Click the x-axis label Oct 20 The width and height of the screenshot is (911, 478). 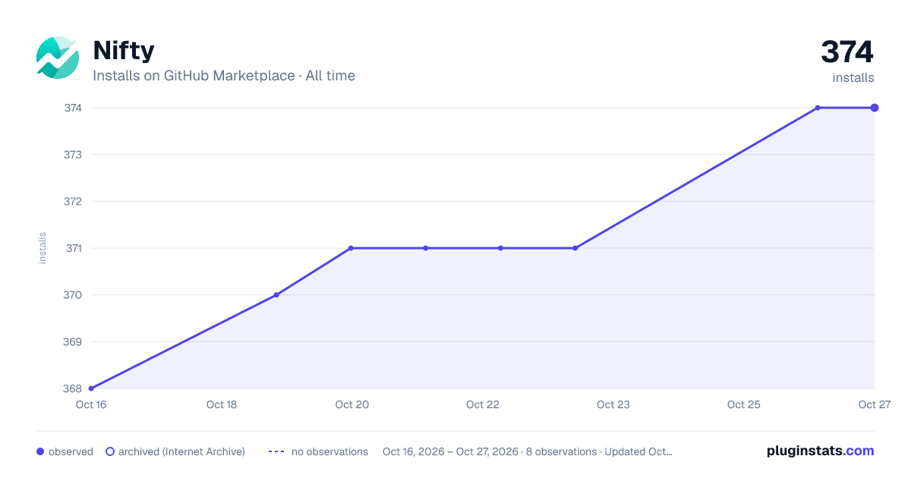click(x=352, y=404)
